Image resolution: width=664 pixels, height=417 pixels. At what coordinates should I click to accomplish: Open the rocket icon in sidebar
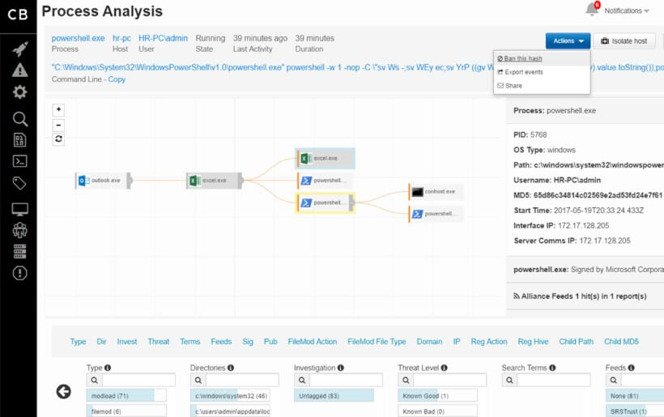[x=20, y=49]
